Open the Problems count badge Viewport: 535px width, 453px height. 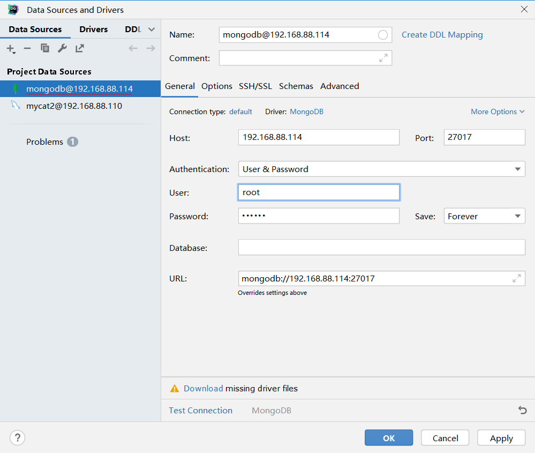pyautogui.click(x=72, y=142)
